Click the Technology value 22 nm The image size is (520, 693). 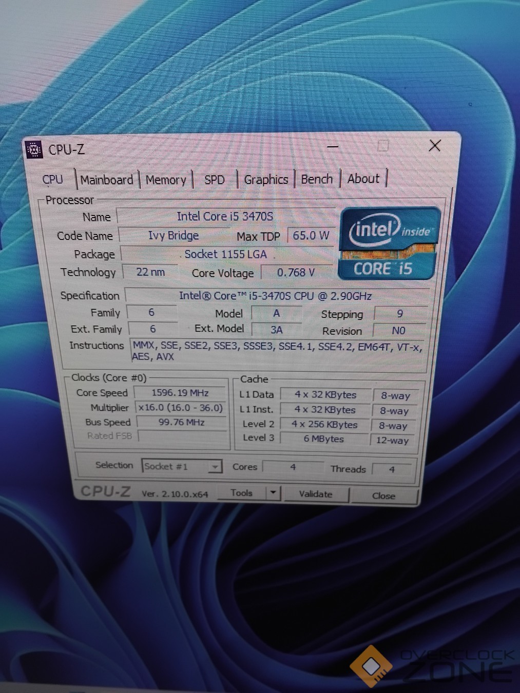pyautogui.click(x=150, y=272)
